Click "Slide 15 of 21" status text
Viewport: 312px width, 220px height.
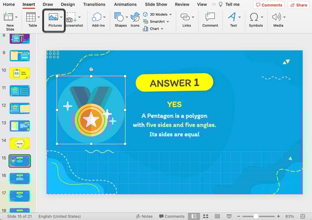click(x=19, y=216)
